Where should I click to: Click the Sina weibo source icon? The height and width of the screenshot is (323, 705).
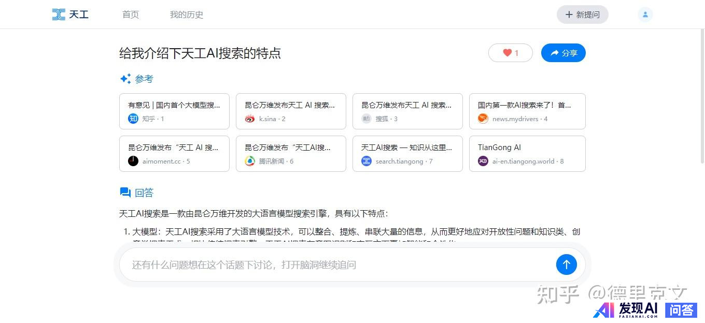pyautogui.click(x=250, y=119)
